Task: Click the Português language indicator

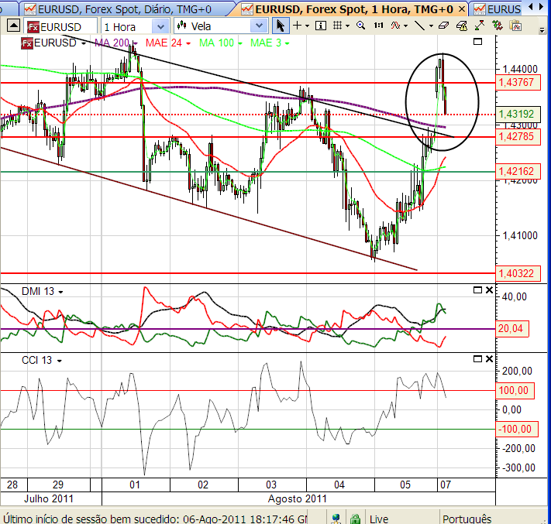Action: [x=467, y=519]
